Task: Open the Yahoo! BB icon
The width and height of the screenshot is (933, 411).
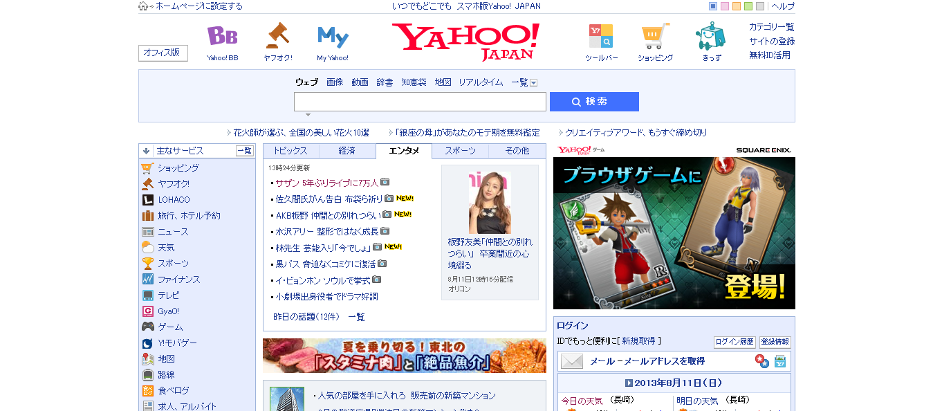Action: pyautogui.click(x=222, y=35)
